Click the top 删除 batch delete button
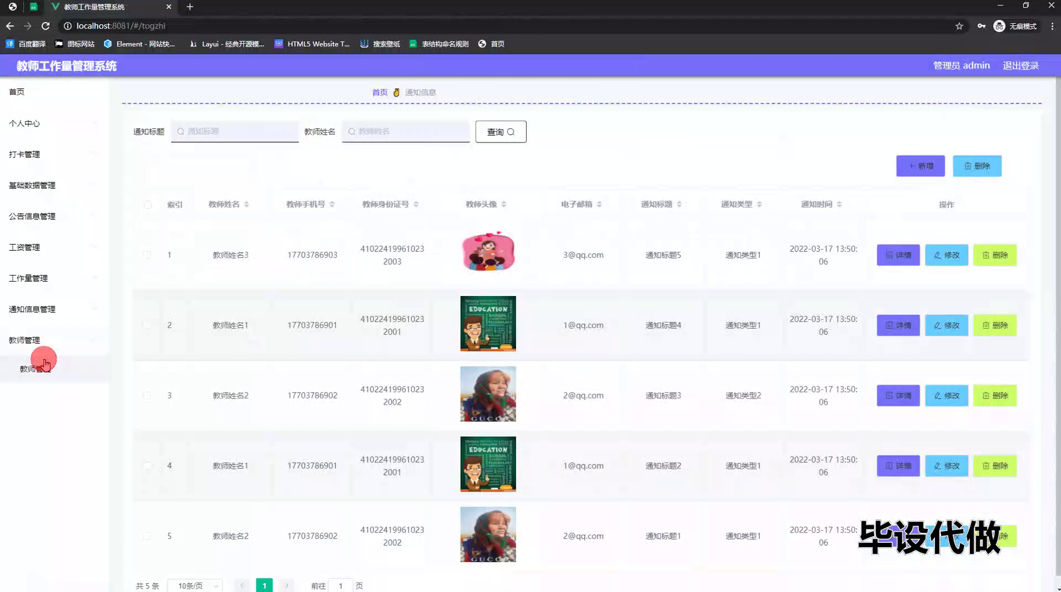 (977, 166)
